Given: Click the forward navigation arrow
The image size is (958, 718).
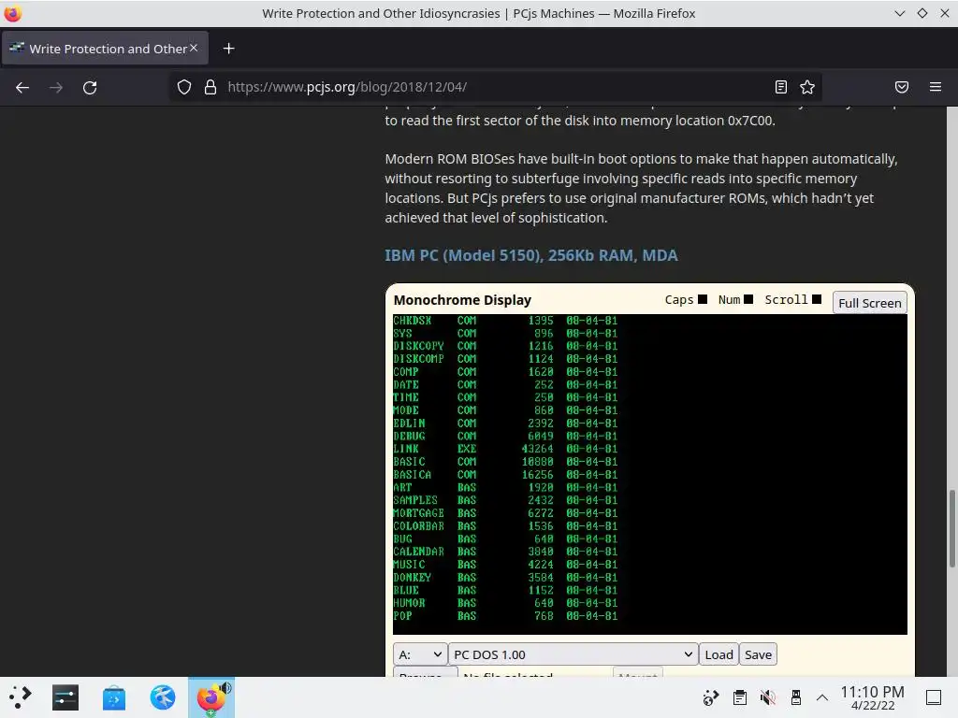Looking at the screenshot, I should pos(56,87).
